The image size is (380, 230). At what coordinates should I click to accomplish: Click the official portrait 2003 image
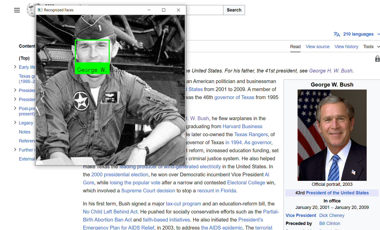pos(332,135)
